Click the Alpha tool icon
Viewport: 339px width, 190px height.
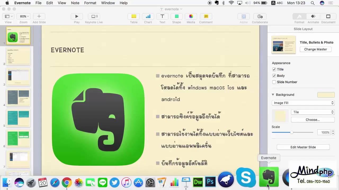pos(244,16)
